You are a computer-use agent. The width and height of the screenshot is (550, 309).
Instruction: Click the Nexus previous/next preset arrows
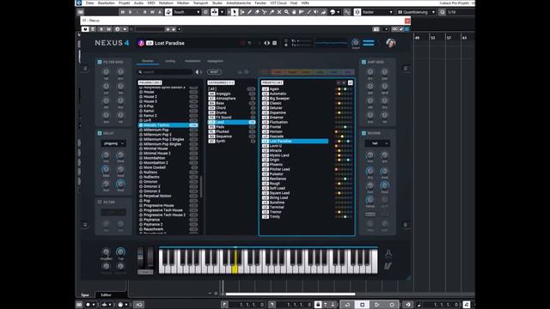tap(267, 43)
